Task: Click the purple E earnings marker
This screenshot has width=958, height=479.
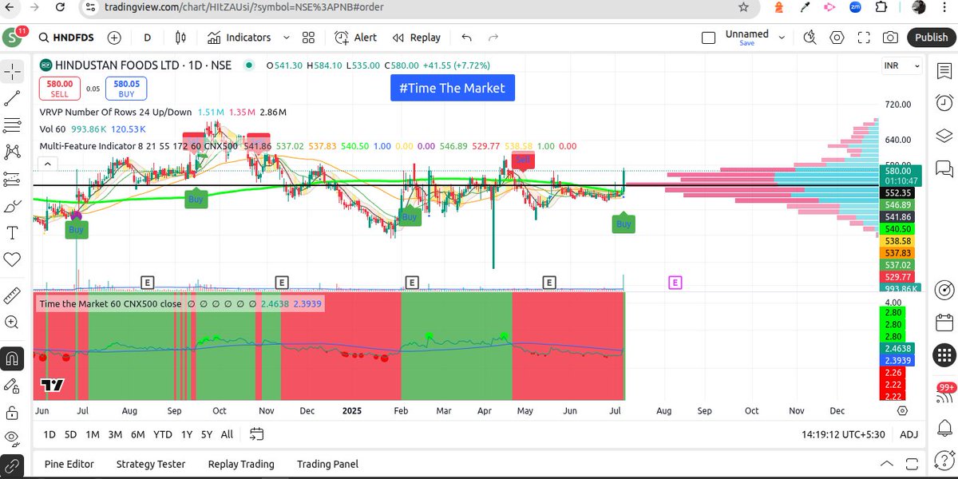Action: [675, 282]
